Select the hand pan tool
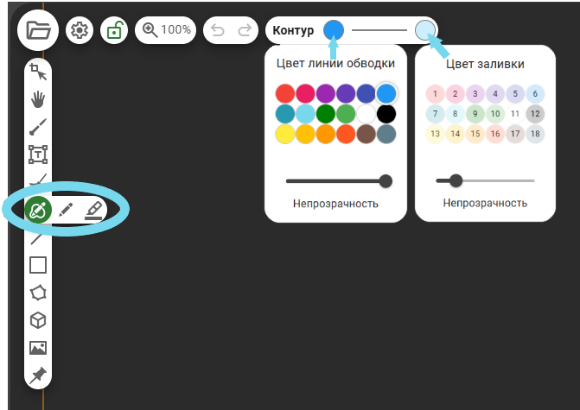580x410 pixels. tap(38, 99)
